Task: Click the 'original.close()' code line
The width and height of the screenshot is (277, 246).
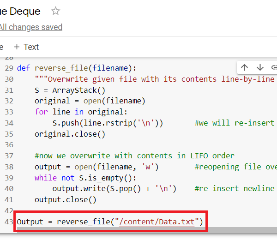Action: point(70,134)
